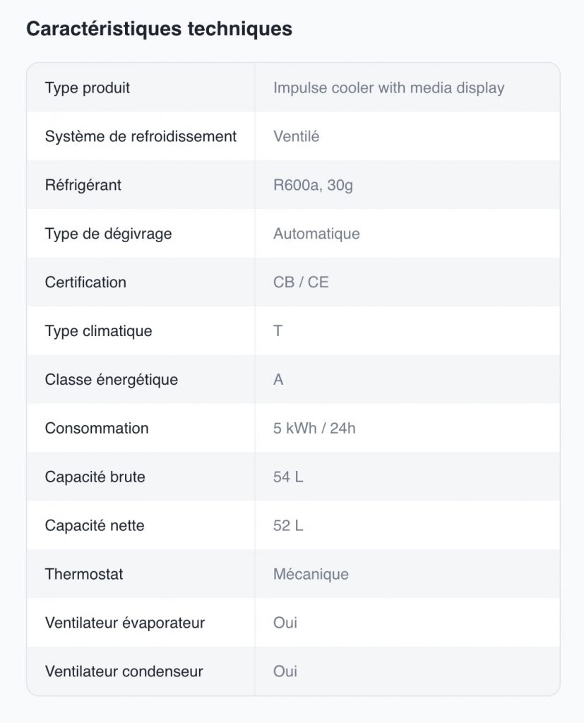Select the '52 L' net capacity value

click(288, 526)
